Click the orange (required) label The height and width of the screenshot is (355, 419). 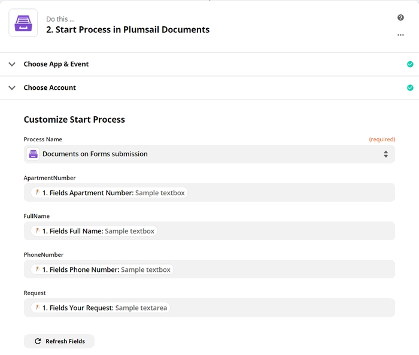click(x=382, y=139)
